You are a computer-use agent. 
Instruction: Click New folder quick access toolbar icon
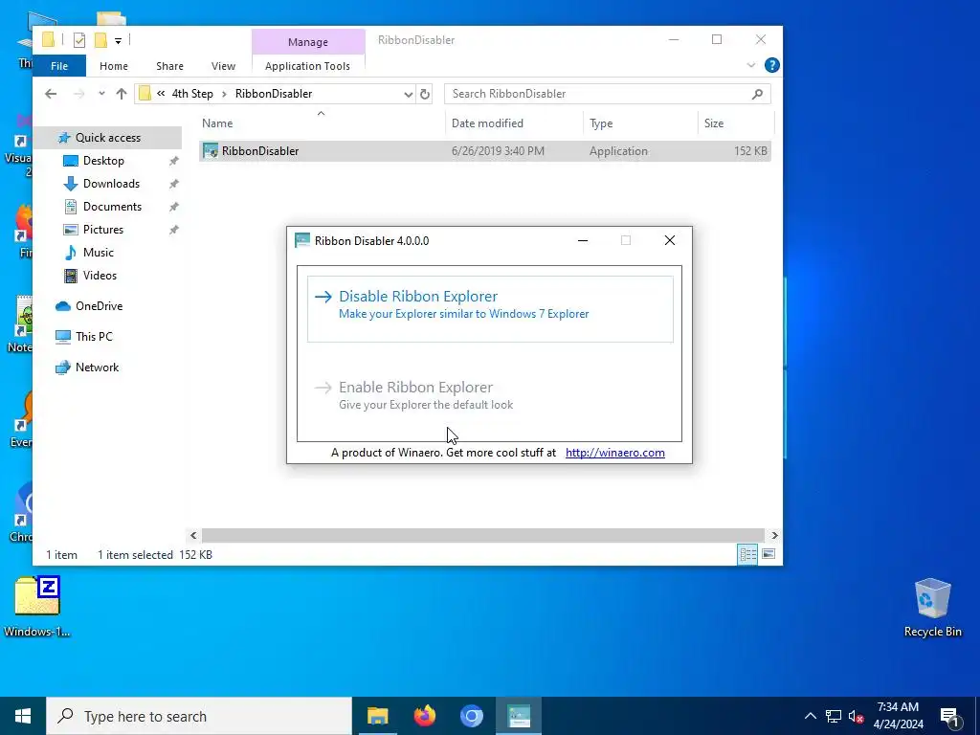[100, 40]
